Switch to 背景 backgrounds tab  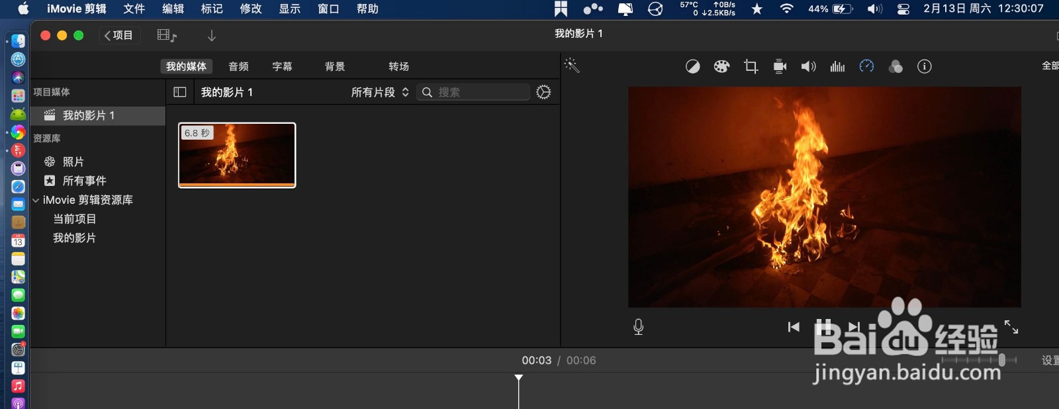click(335, 66)
